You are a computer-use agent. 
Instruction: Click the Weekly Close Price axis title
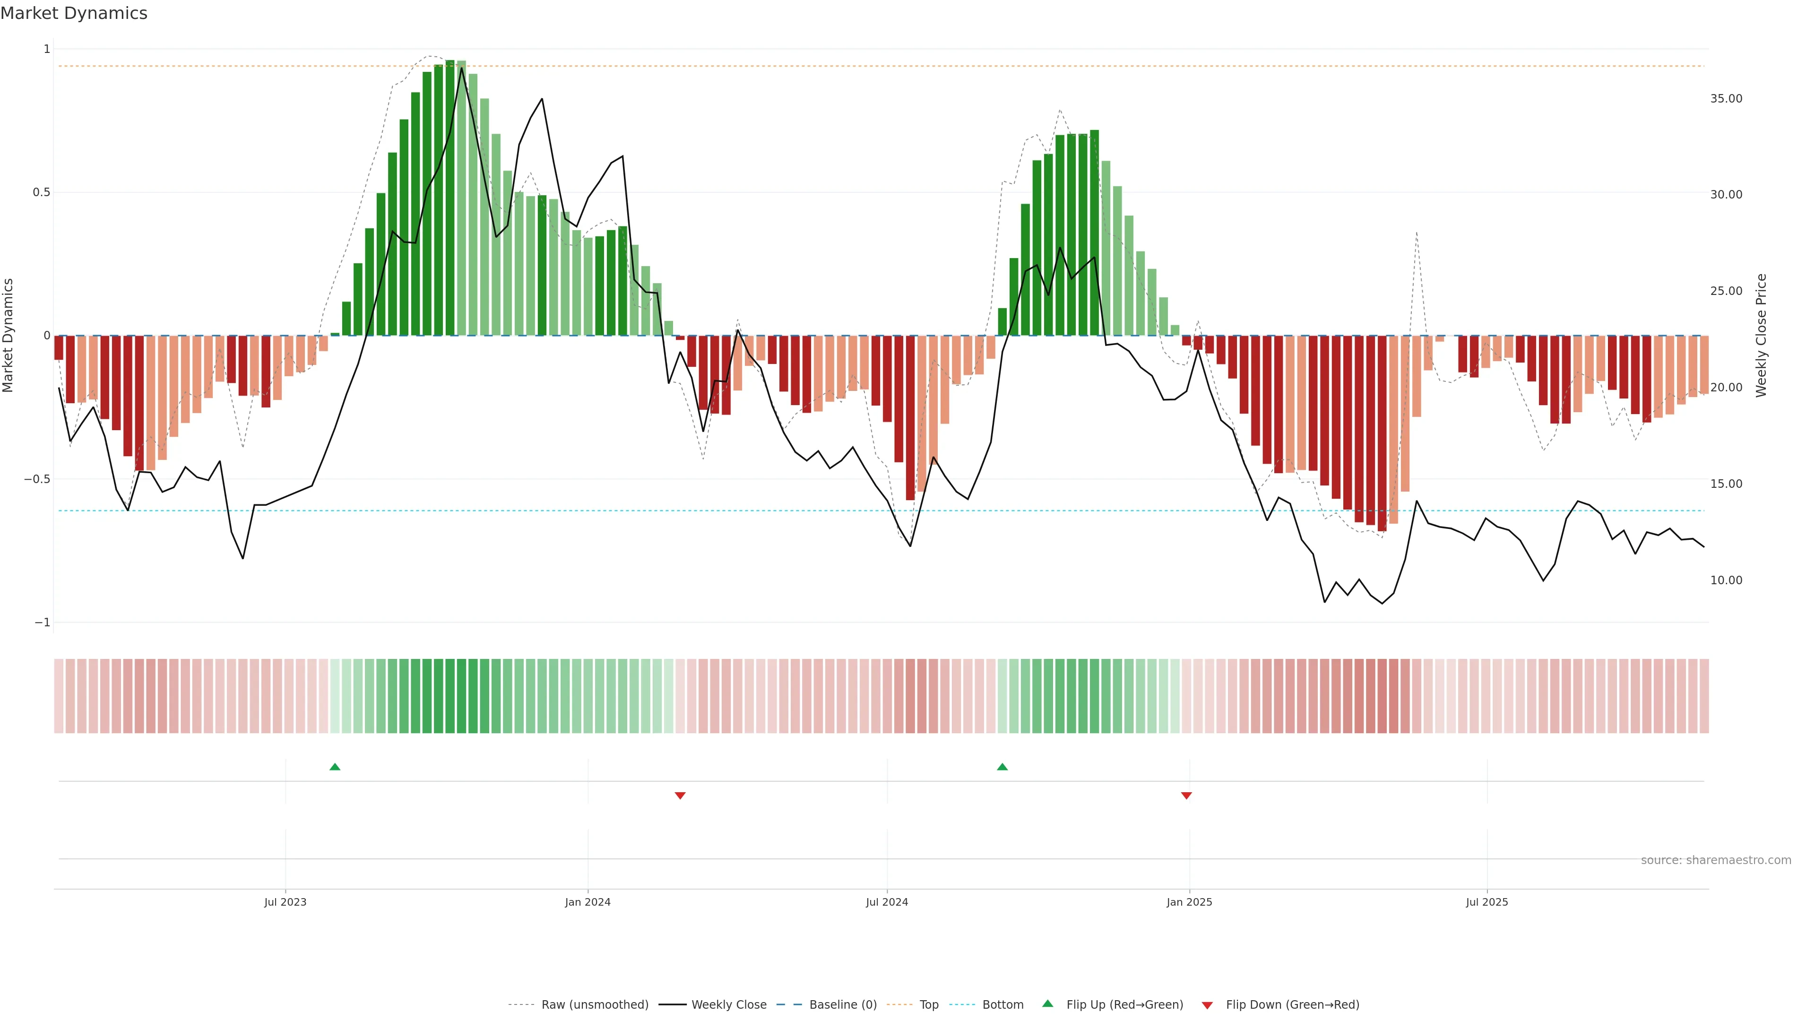click(1762, 336)
